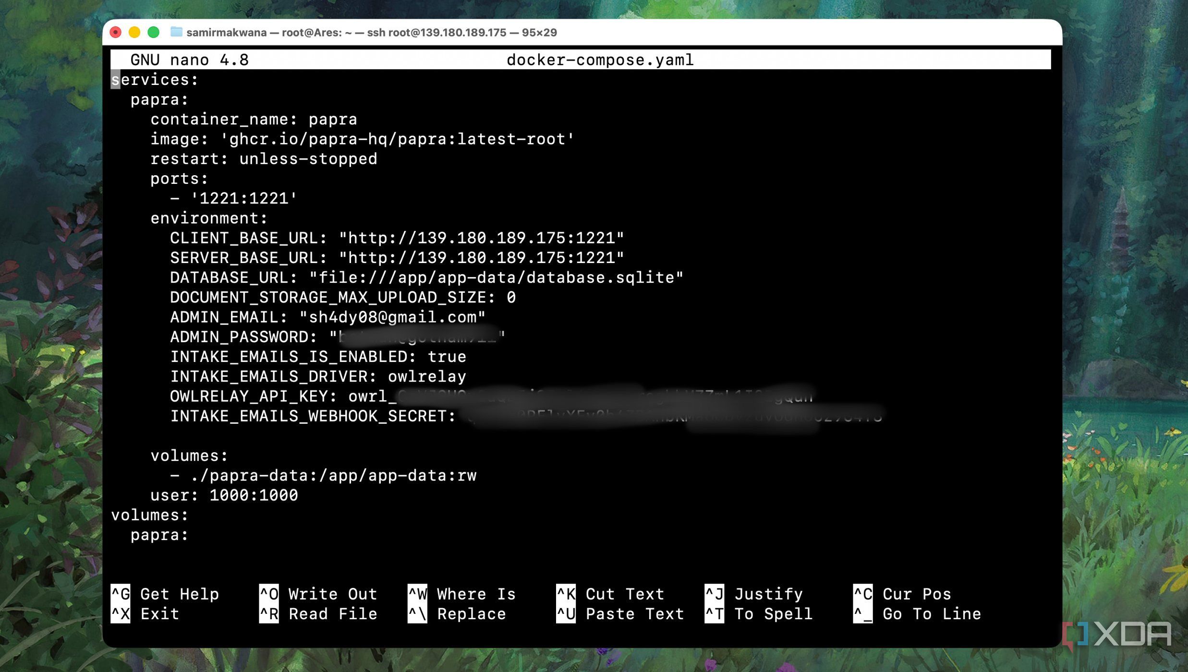Screen dimensions: 1188x672
Task: Click the ^U Paste Text shortcut
Action: (620, 614)
